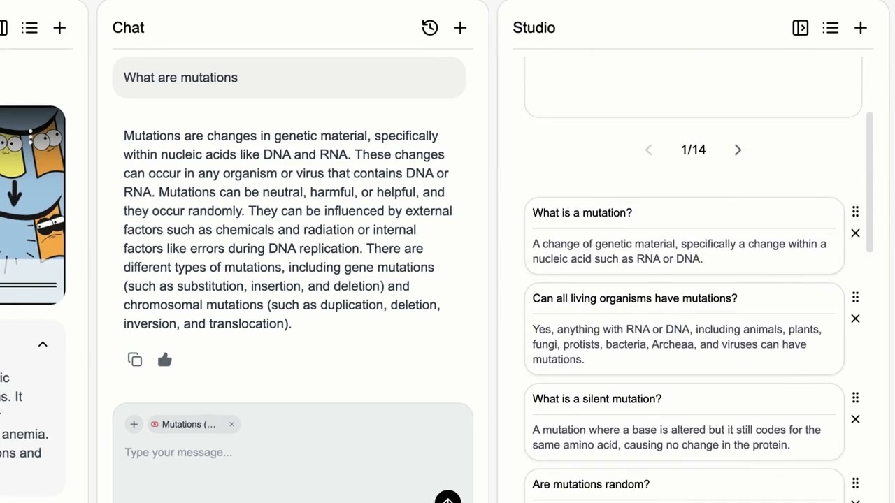
Task: Delete the 'What is a mutation?' card
Action: [855, 233]
